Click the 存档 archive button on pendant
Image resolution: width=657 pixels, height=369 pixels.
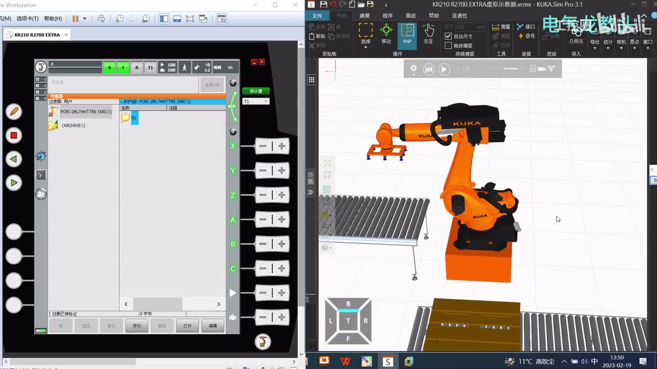pos(137,325)
